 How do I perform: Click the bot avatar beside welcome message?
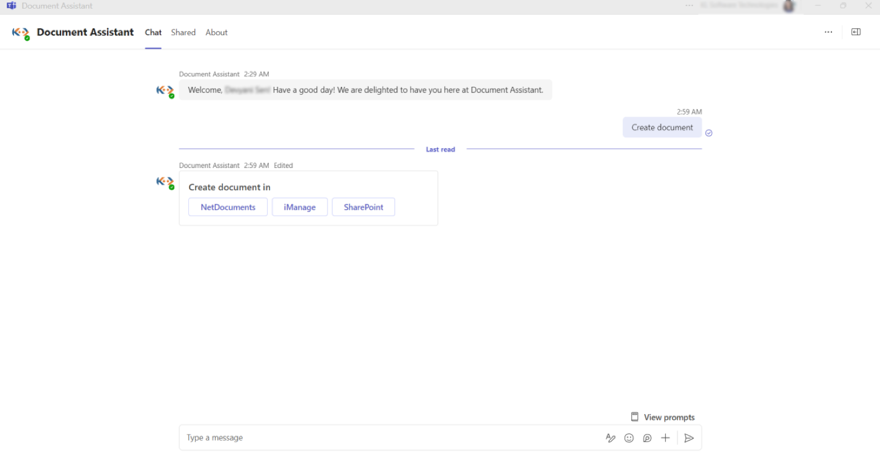tap(165, 91)
